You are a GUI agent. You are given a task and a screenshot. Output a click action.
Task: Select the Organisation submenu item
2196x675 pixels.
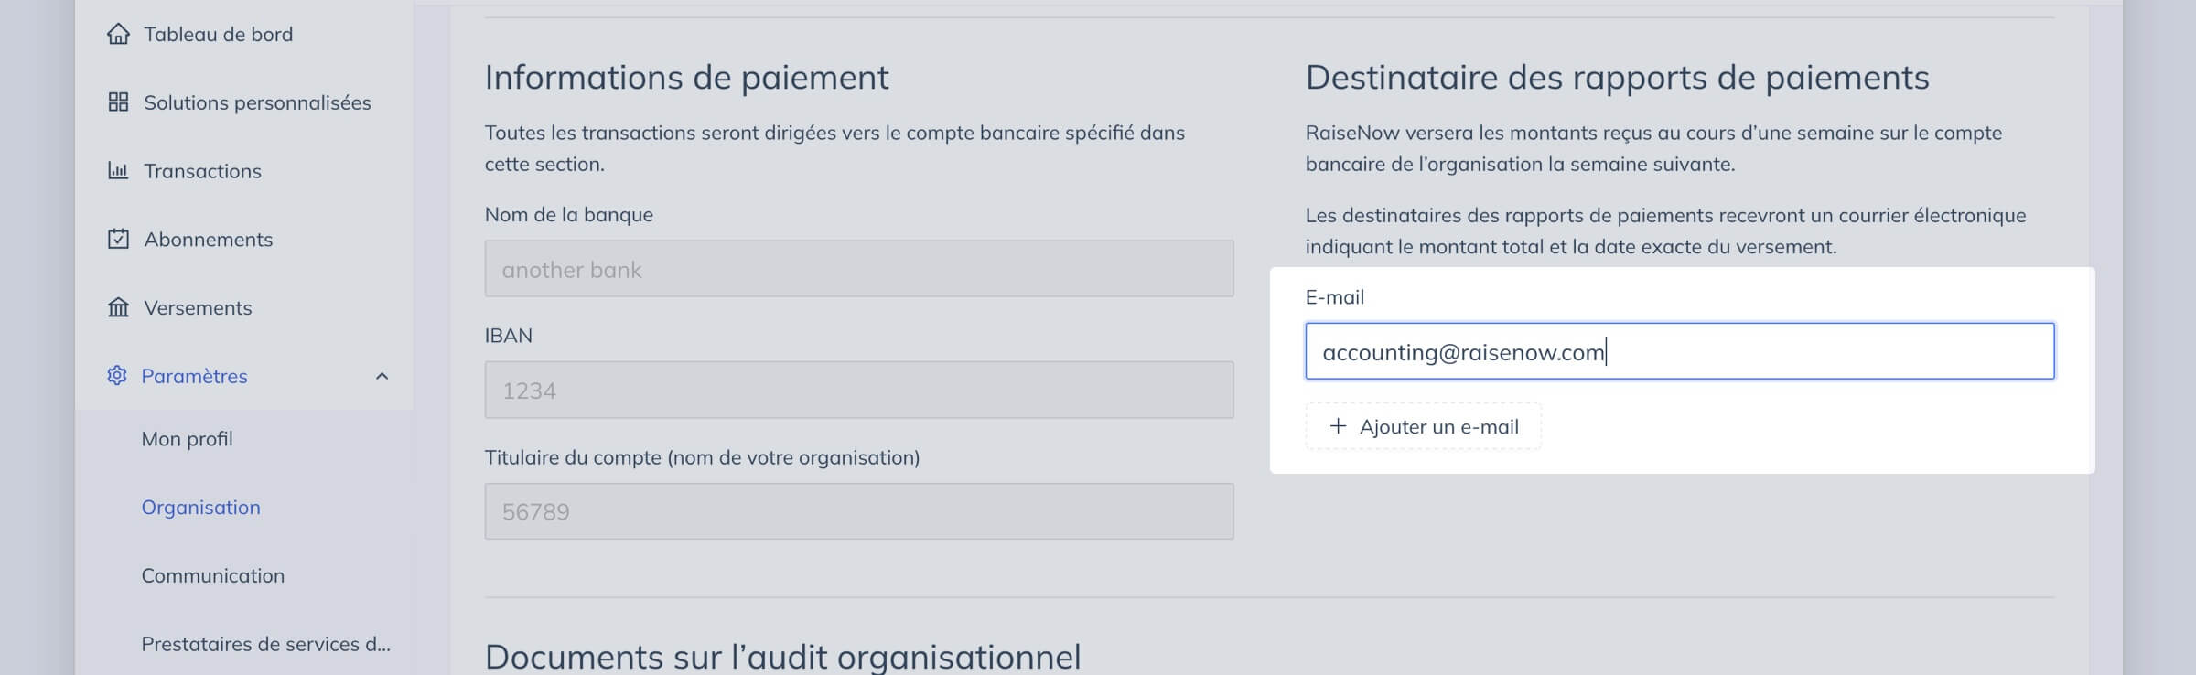click(200, 508)
